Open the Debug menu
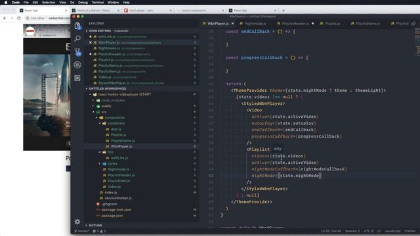Screen dimensions: 420x236 tap(83, 3)
